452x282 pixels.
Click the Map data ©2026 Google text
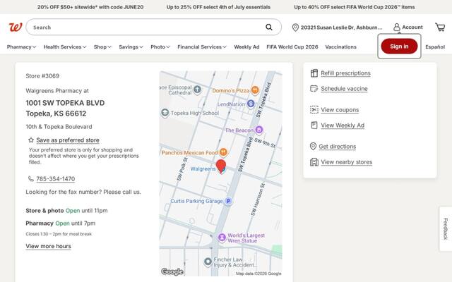pos(258,274)
